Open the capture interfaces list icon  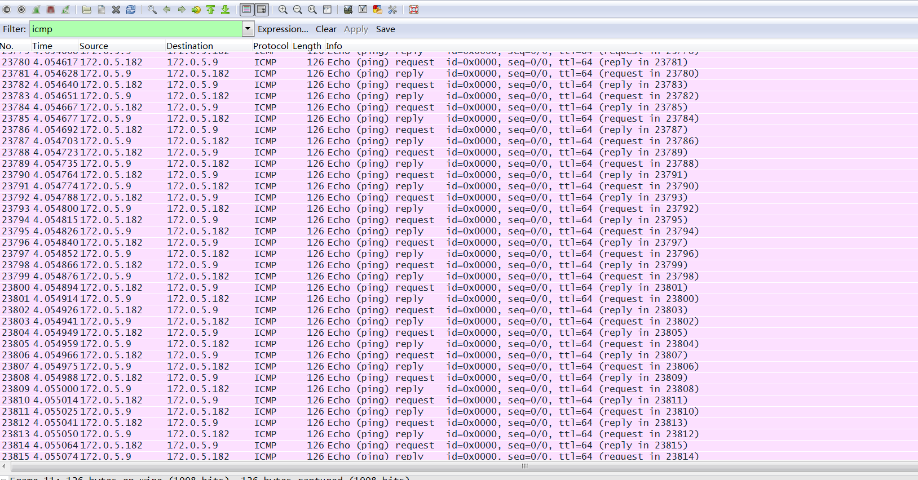click(x=7, y=10)
